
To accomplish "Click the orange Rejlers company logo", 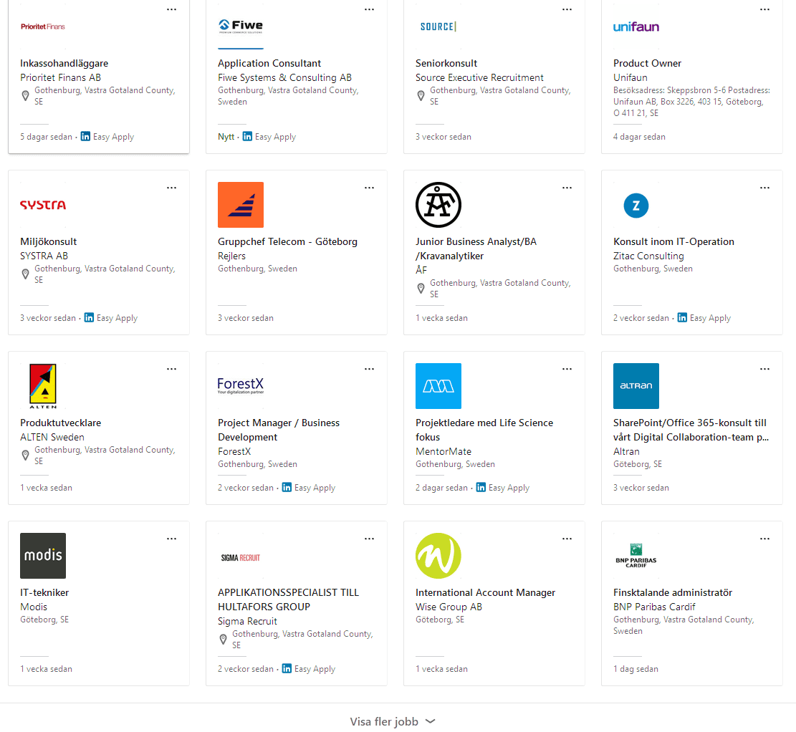I will 241,205.
